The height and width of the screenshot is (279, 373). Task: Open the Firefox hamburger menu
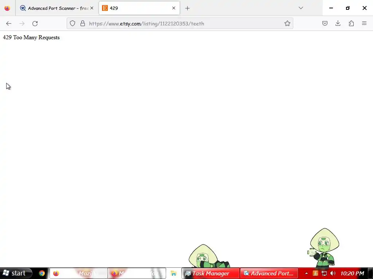coord(364,23)
